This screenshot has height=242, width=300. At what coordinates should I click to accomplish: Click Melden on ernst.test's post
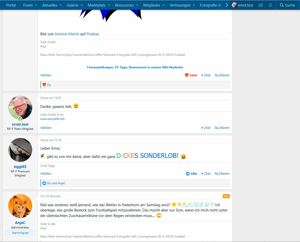(x=46, y=128)
